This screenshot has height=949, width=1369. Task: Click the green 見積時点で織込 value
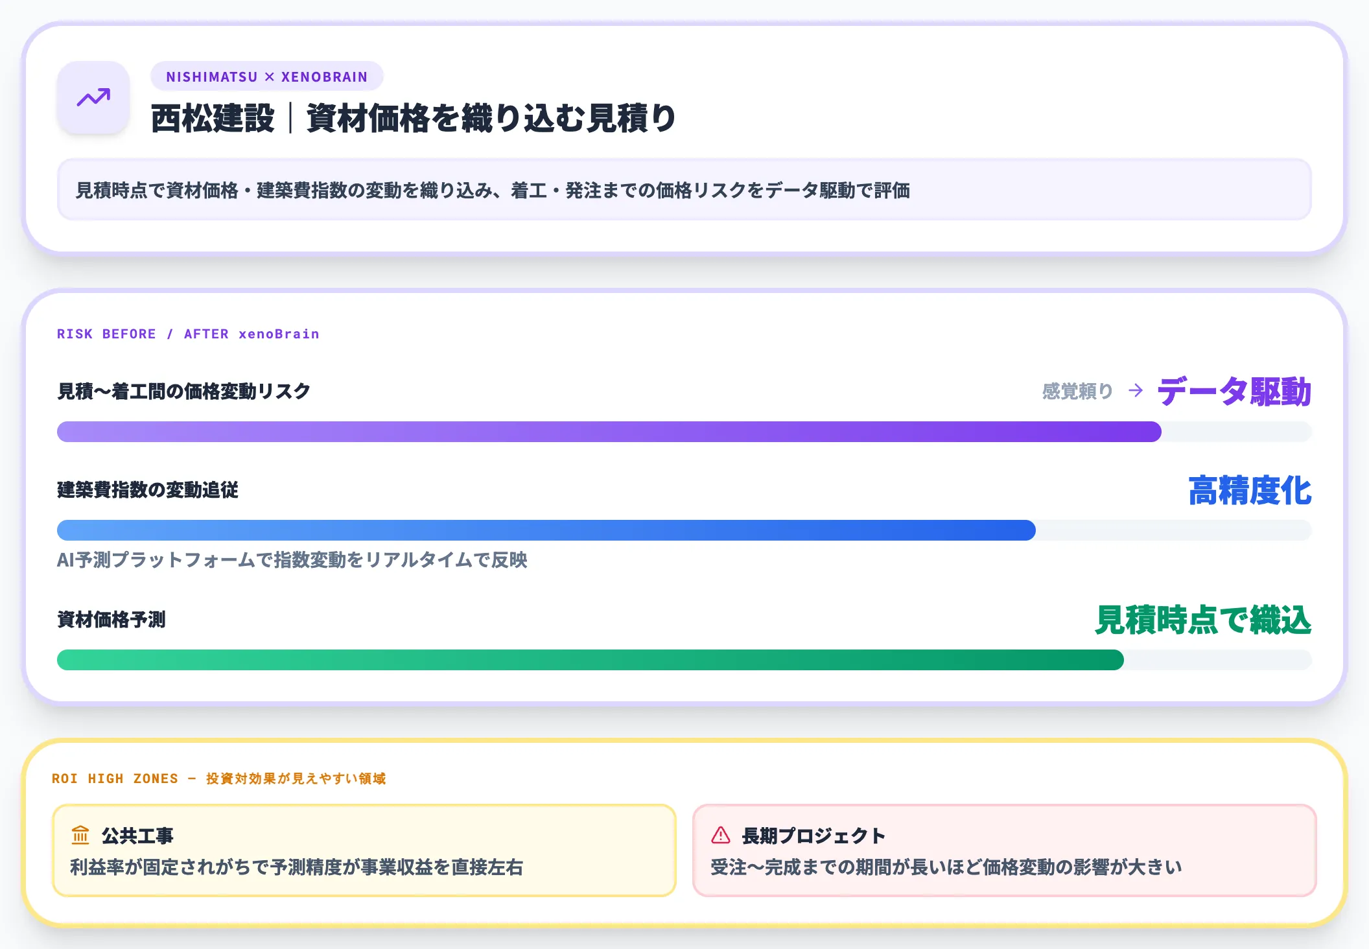pos(1203,620)
